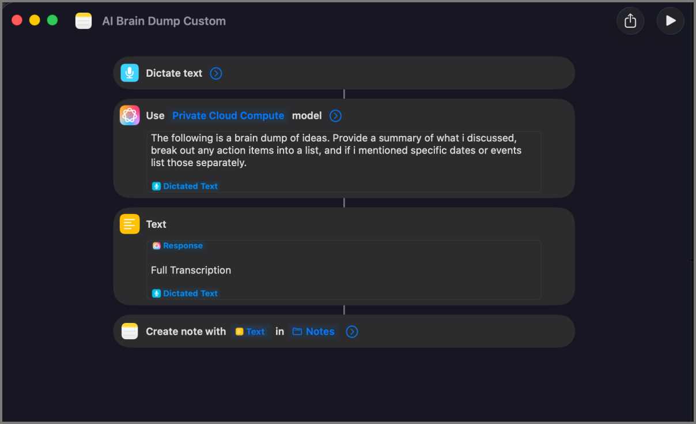
Task: Click the yellow Text action icon
Action: [x=129, y=224]
